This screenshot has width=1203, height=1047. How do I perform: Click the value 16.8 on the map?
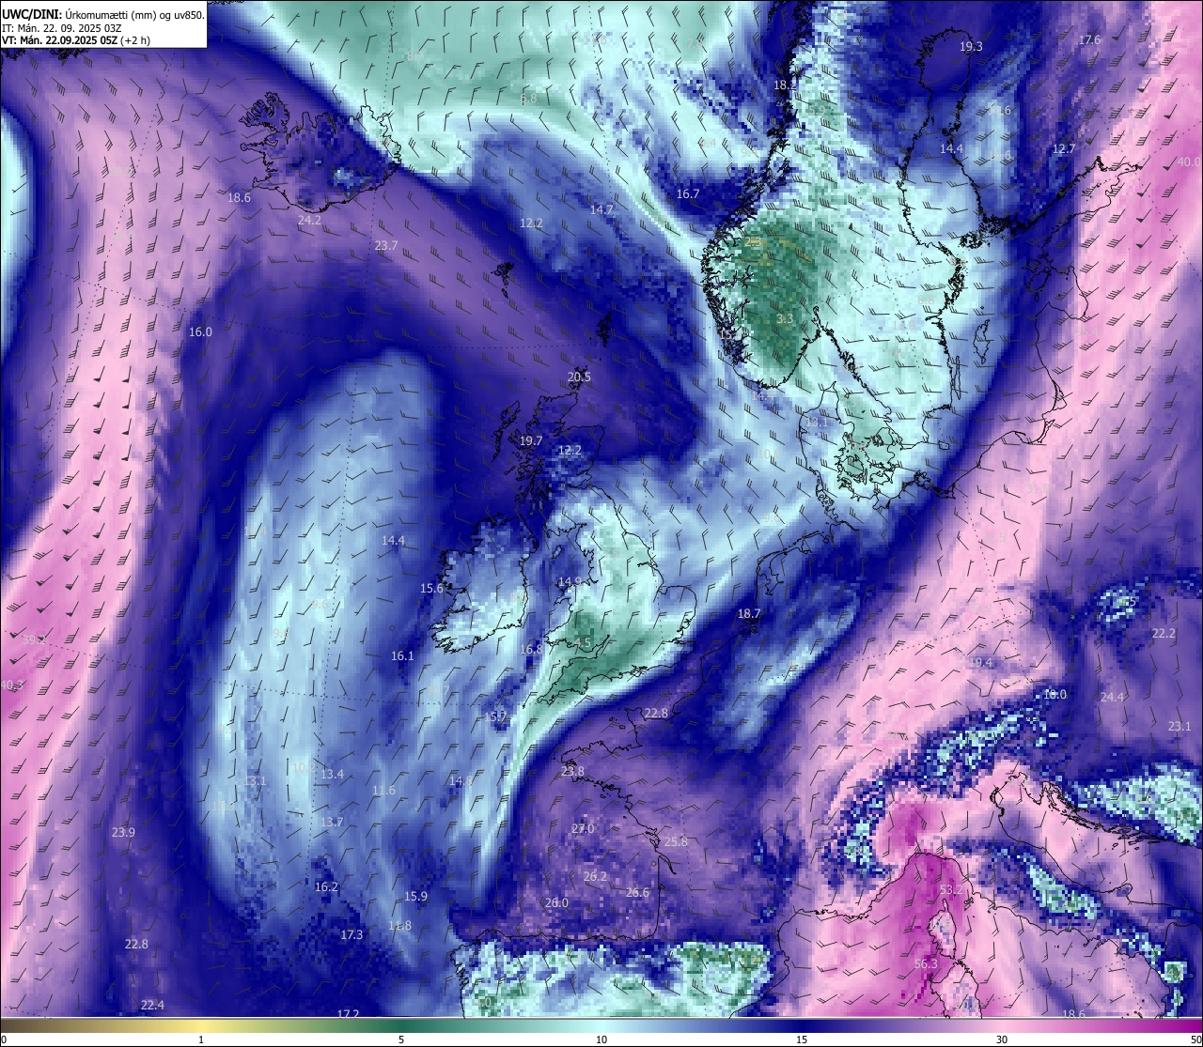pos(531,650)
